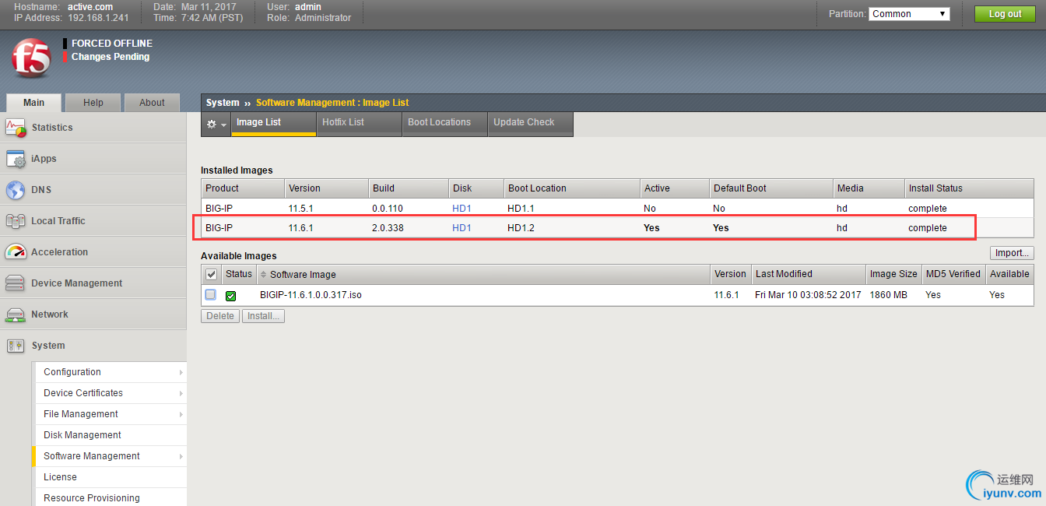Expand the Configuration submenu arrow

(181, 372)
